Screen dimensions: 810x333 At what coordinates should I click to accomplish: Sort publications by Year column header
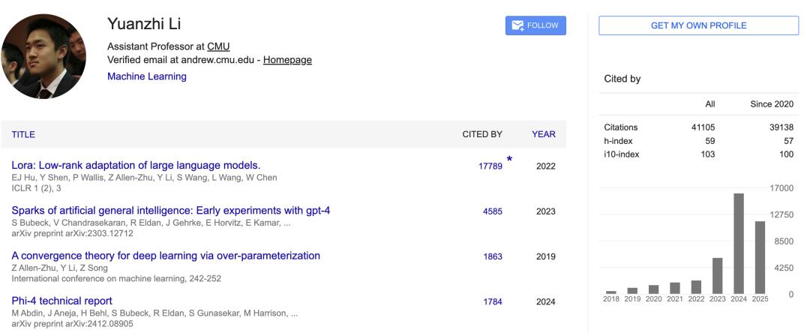[543, 135]
